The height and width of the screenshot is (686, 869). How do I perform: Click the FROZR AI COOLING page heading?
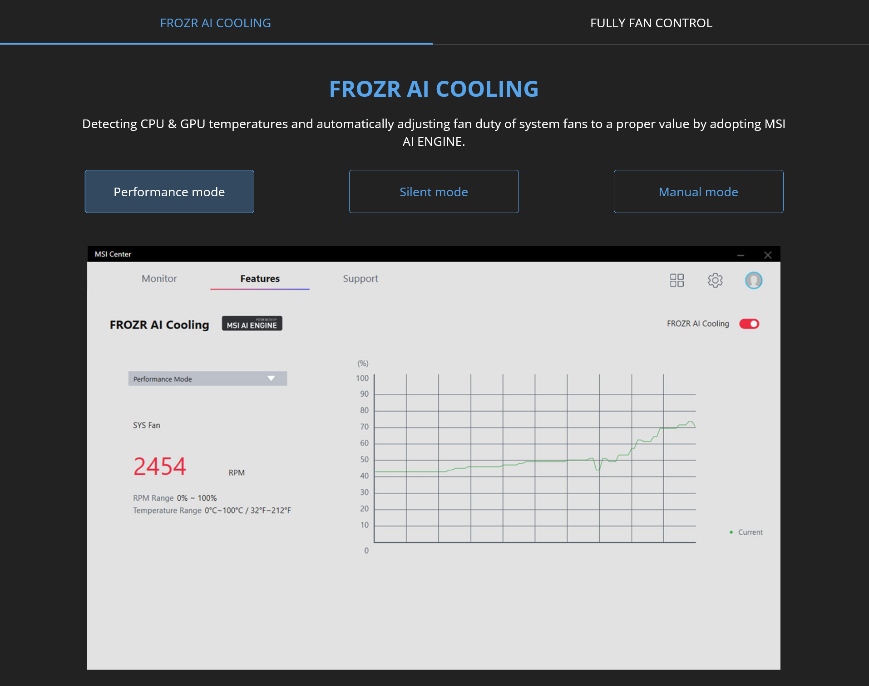click(434, 89)
